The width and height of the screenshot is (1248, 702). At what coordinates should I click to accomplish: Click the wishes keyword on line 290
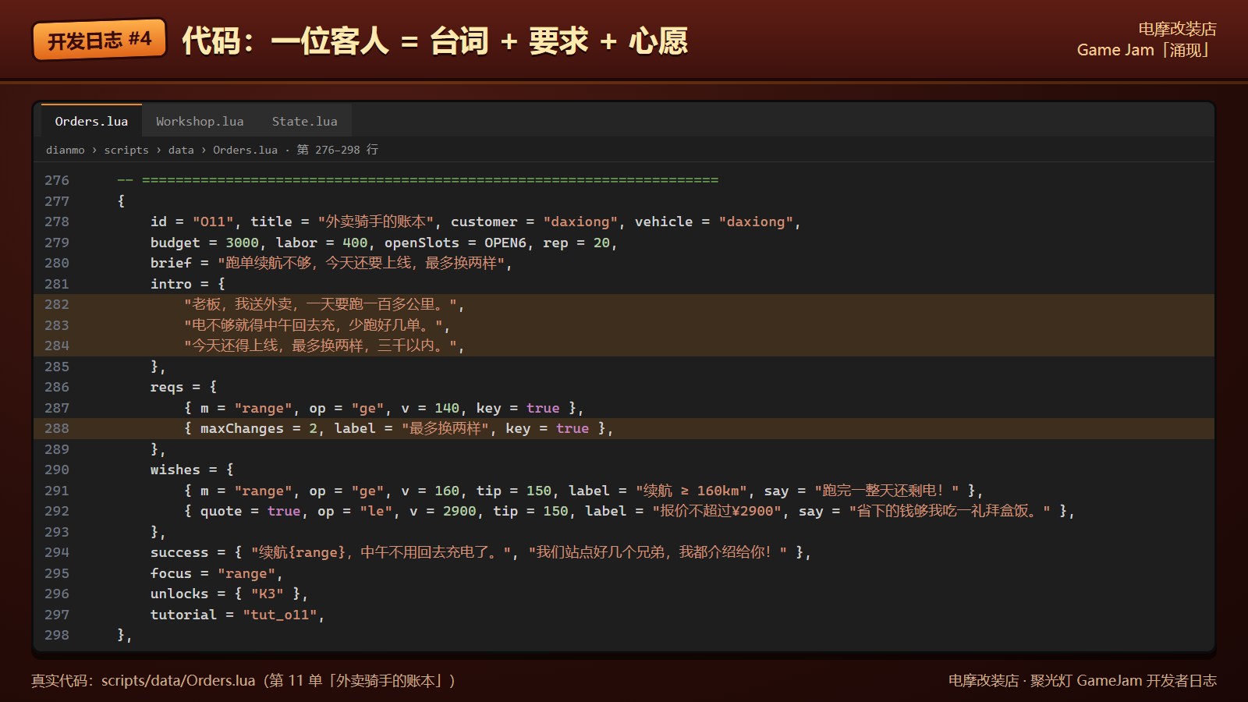click(x=175, y=470)
